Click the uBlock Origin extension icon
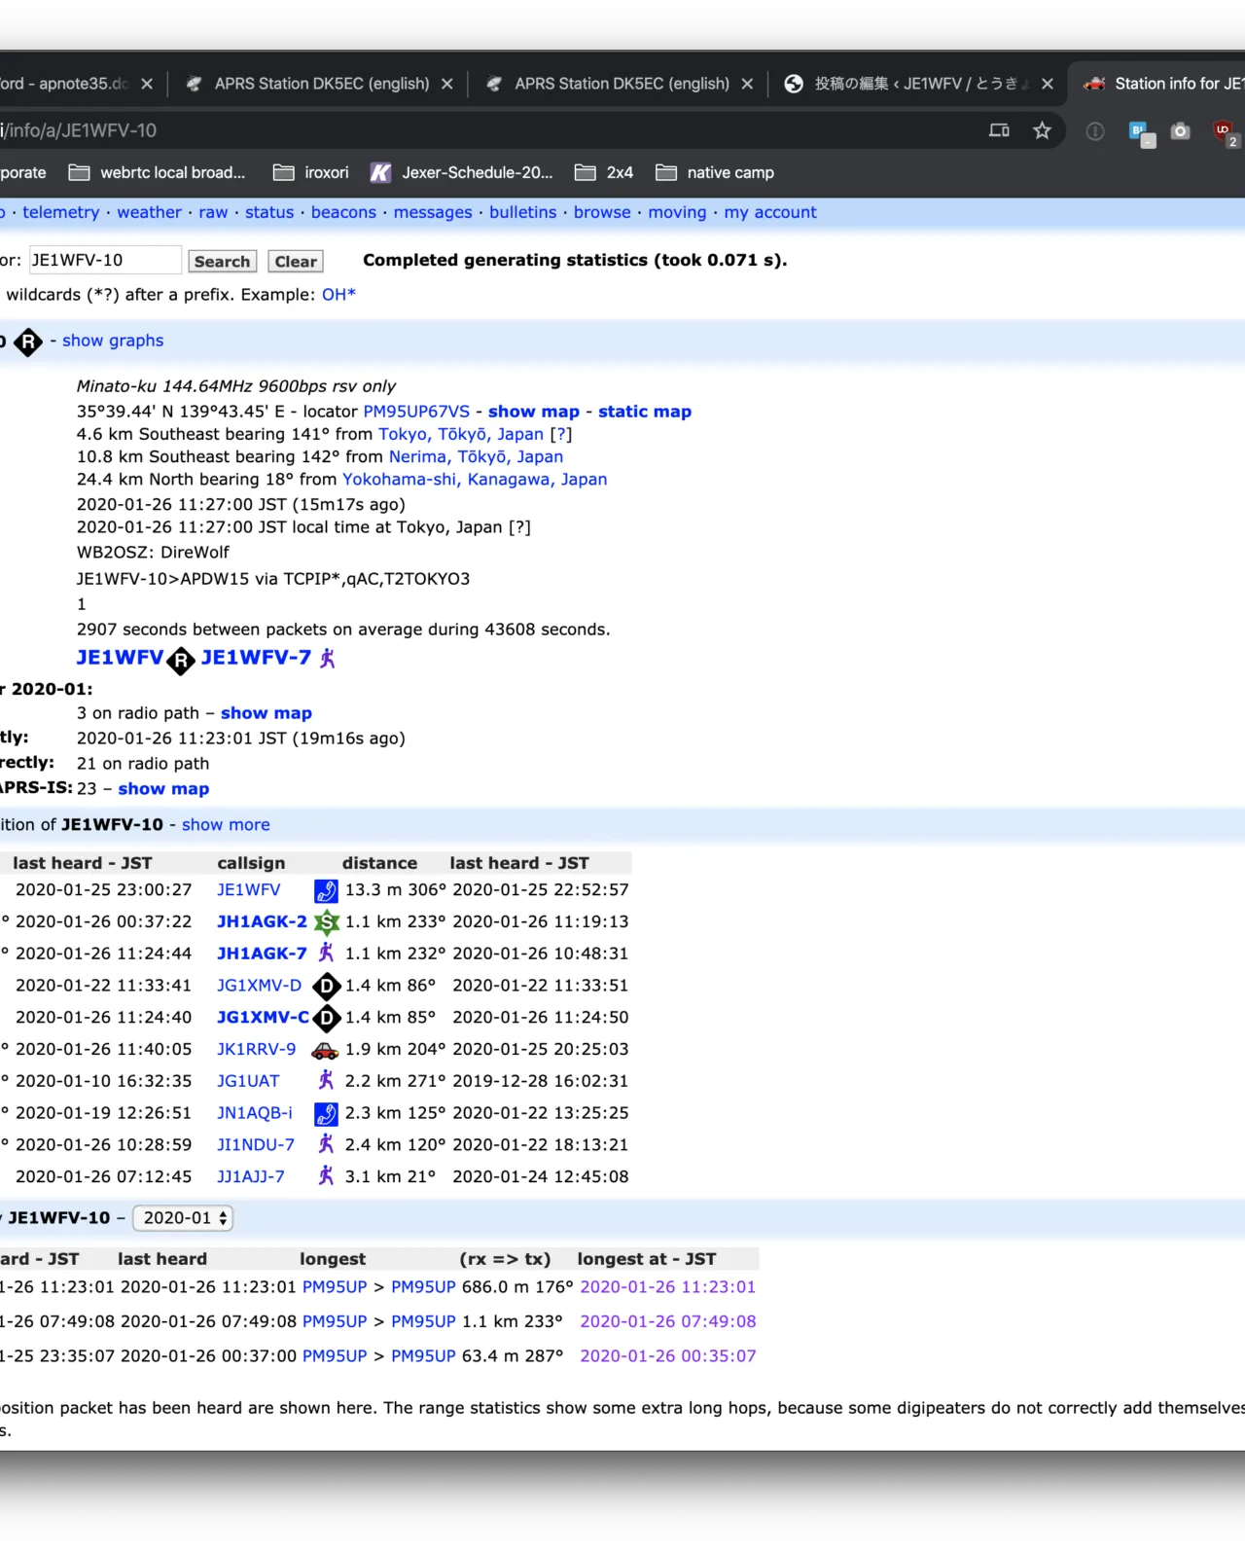Viewport: 1245px width, 1549px height. [x=1223, y=130]
